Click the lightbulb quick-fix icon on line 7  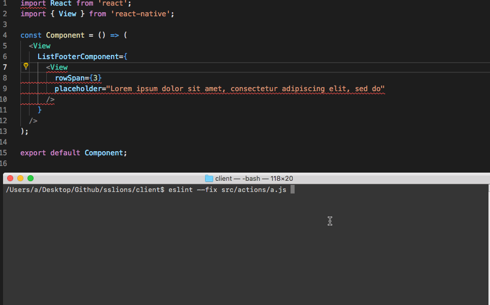(x=26, y=66)
